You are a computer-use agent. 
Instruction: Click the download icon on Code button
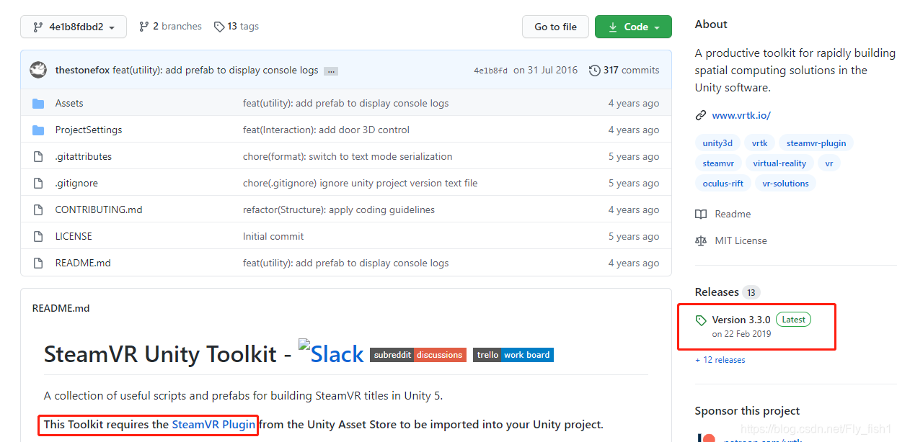click(613, 27)
